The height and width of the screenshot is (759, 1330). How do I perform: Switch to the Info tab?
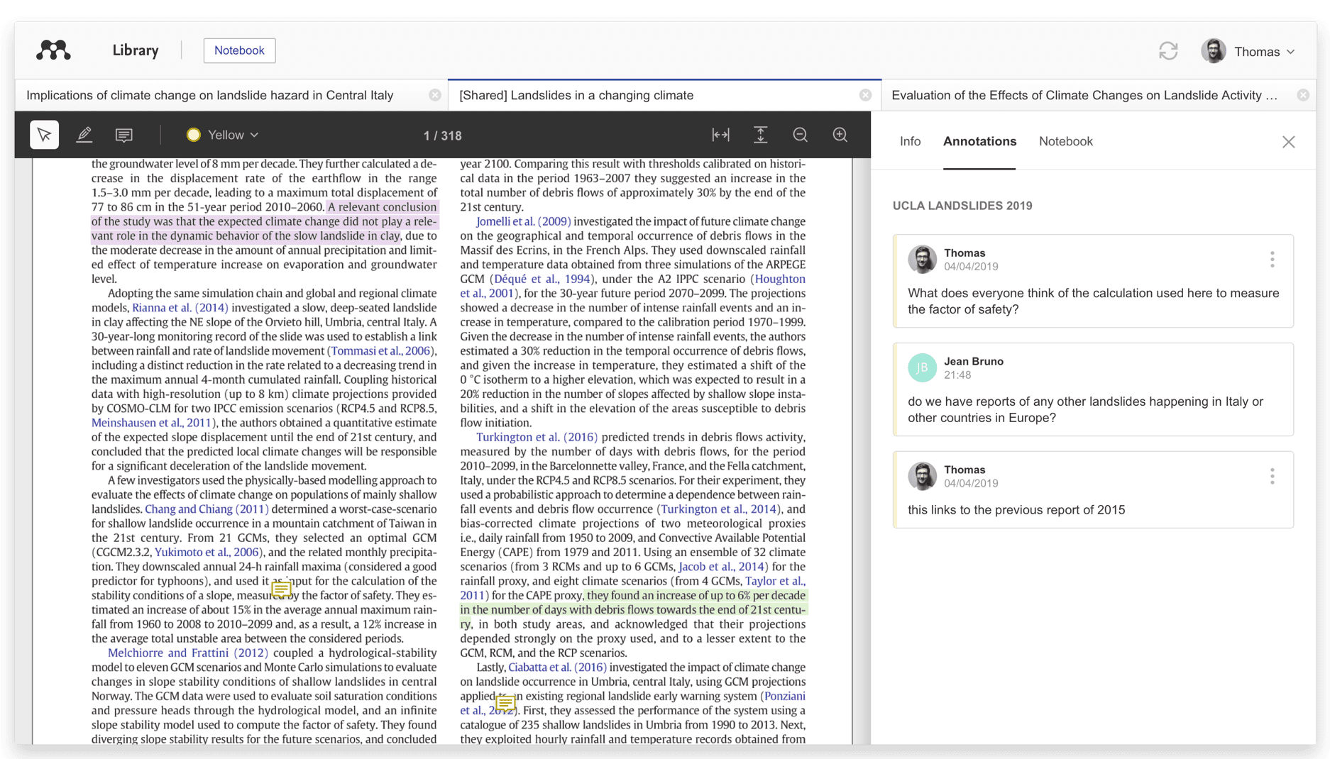[x=910, y=141]
